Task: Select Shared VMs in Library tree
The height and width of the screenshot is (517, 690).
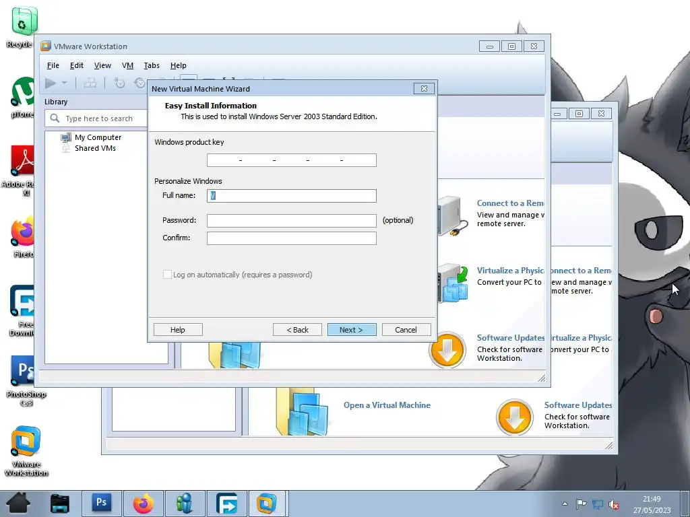Action: point(95,148)
